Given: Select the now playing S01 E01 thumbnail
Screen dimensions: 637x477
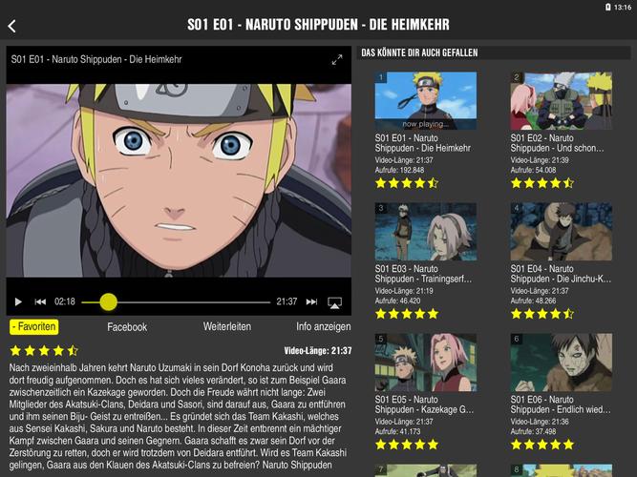Looking at the screenshot, I should point(425,101).
